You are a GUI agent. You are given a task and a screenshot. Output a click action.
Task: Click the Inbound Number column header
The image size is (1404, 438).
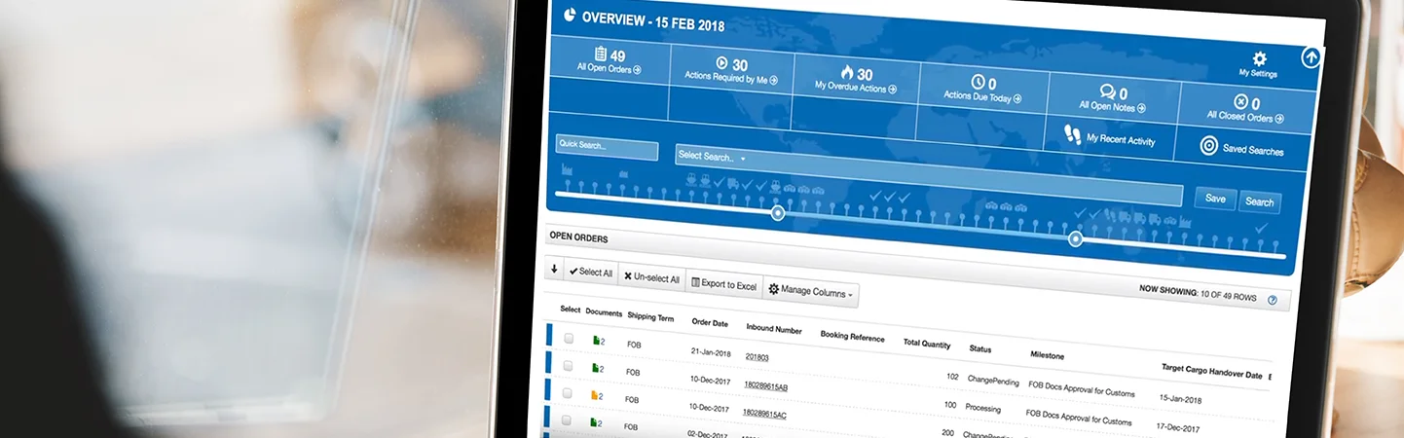coord(774,329)
